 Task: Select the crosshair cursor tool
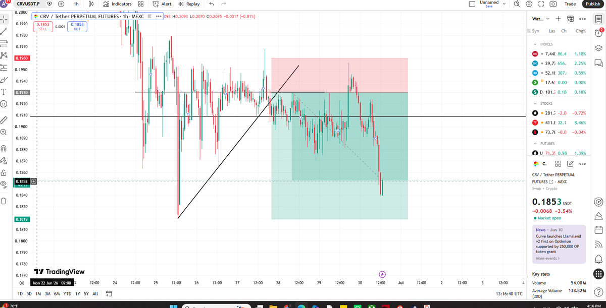click(4, 20)
